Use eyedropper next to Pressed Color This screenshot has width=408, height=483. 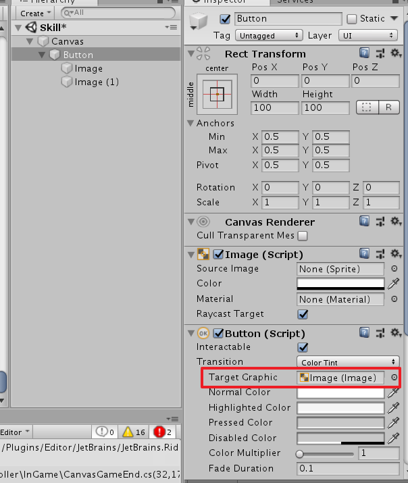[394, 423]
